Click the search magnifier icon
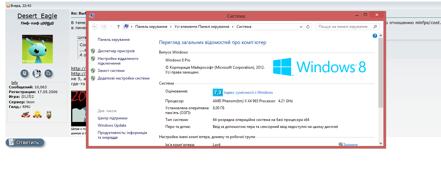Image resolution: width=441 pixels, height=190 pixels. (375, 27)
